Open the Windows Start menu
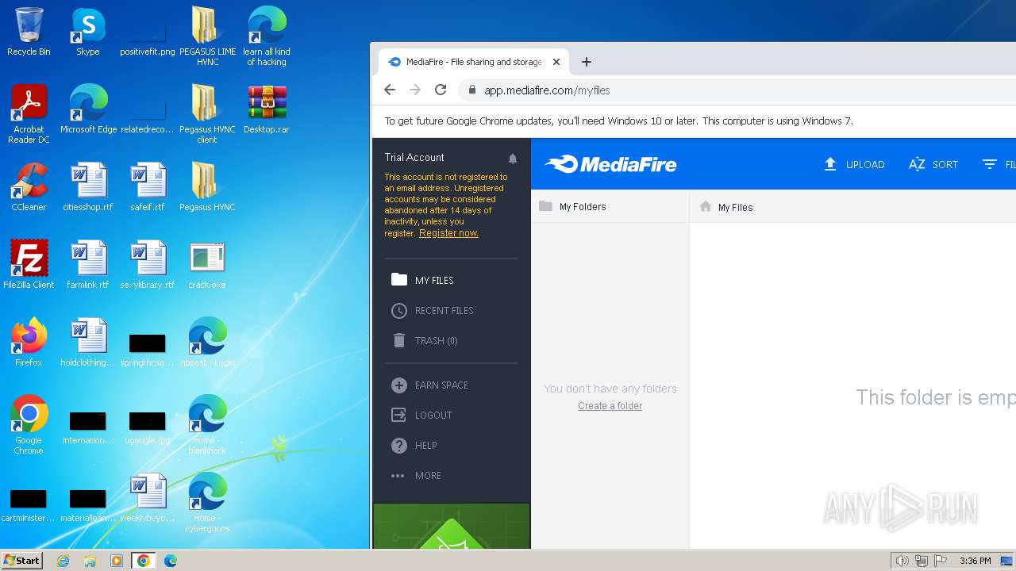Image resolution: width=1016 pixels, height=571 pixels. [x=22, y=560]
